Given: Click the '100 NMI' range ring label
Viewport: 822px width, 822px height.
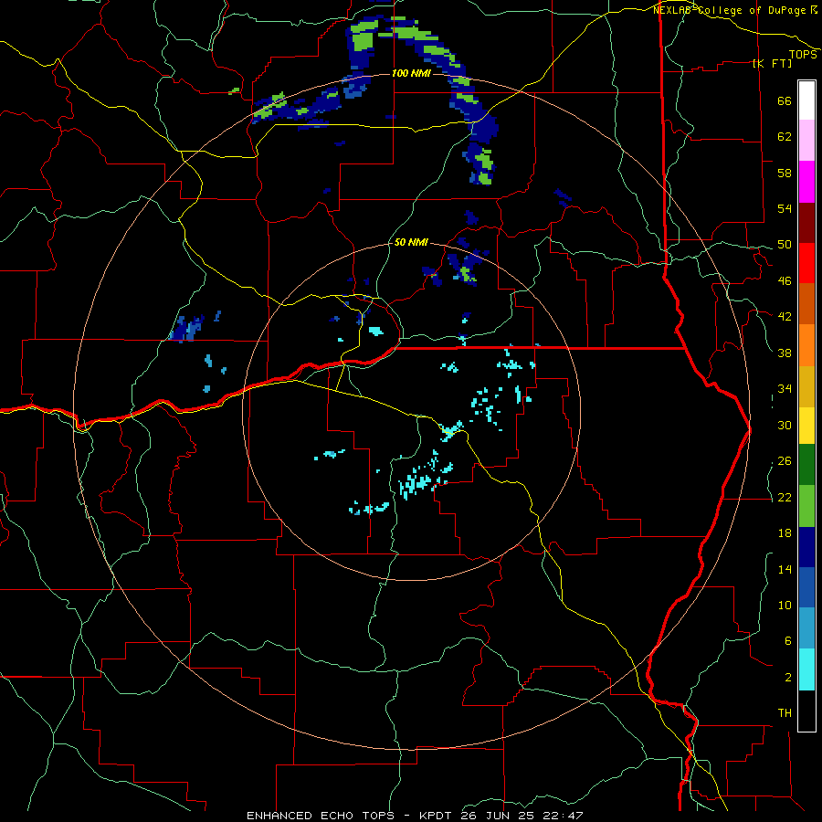Looking at the screenshot, I should point(411,73).
